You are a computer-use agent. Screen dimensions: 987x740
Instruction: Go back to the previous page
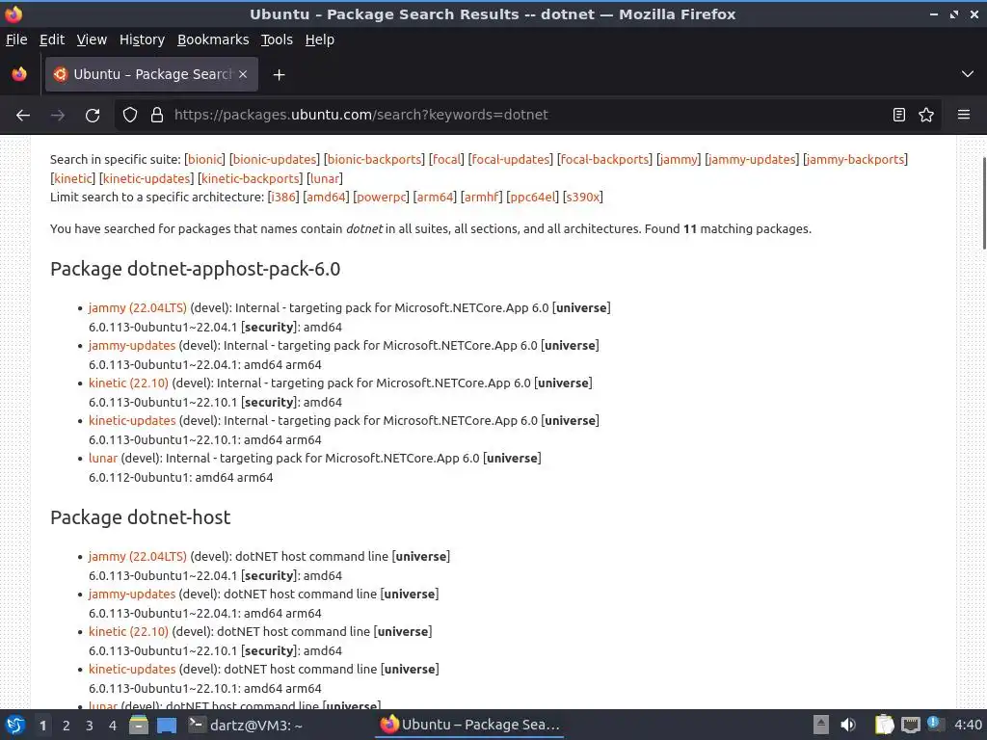(x=23, y=116)
